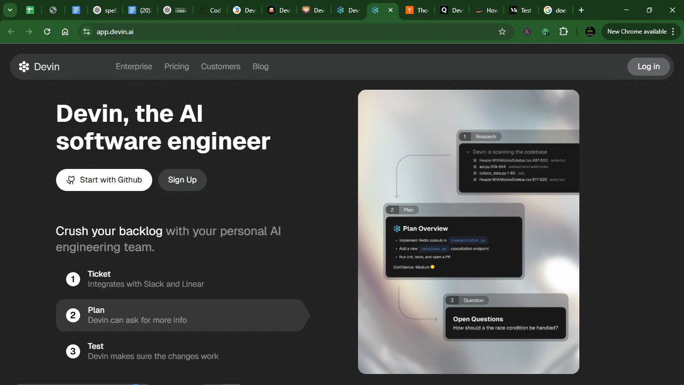Click the Log in button
This screenshot has width=684, height=385.
(648, 67)
